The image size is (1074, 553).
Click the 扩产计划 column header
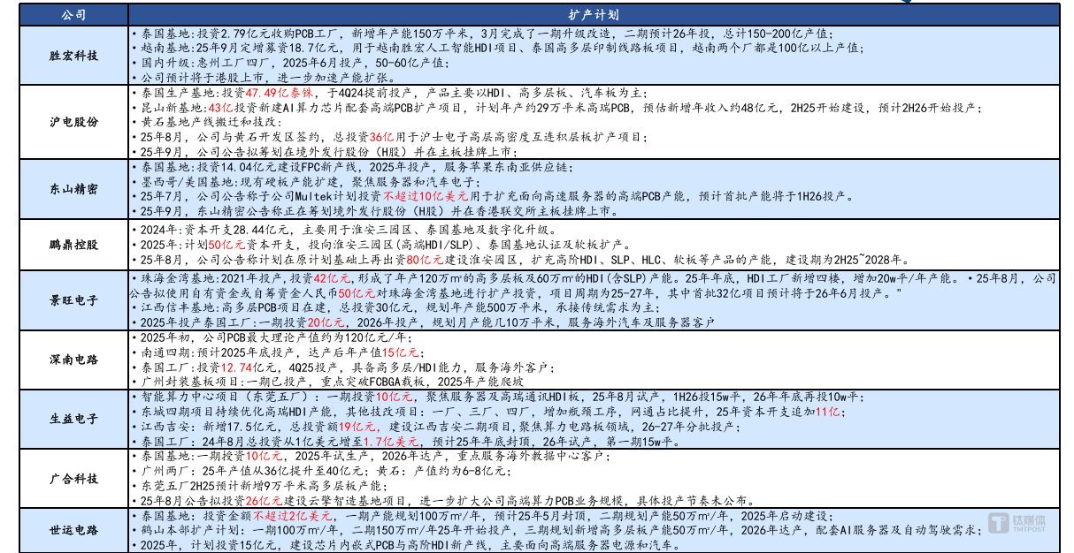coord(593,15)
